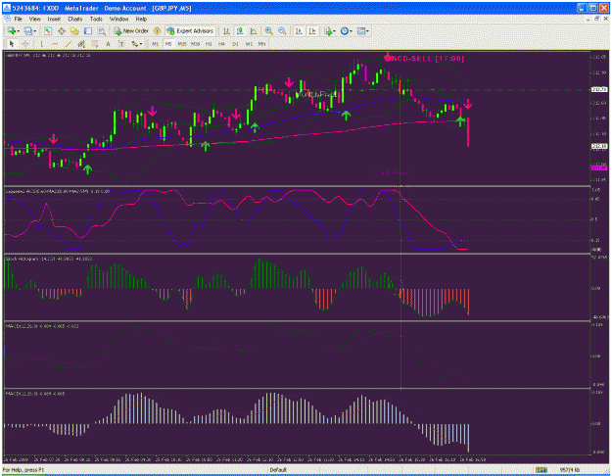Click the MACD-SELL [17:00] signal label
This screenshot has height=476, width=612.
pyautogui.click(x=427, y=59)
